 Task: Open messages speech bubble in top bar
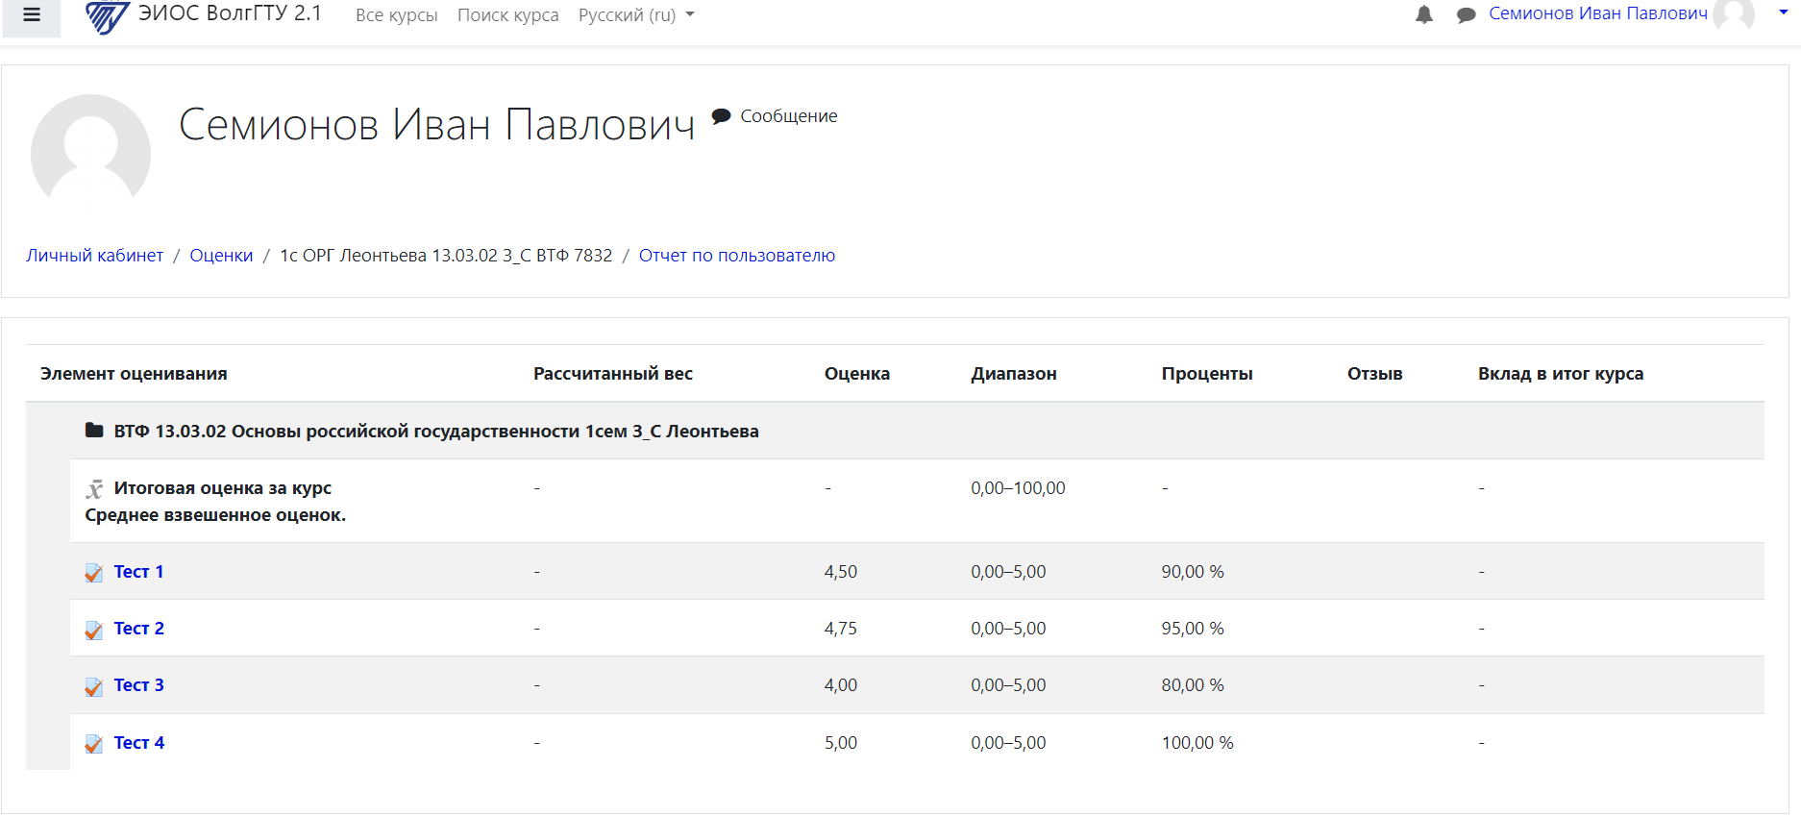(x=1466, y=15)
